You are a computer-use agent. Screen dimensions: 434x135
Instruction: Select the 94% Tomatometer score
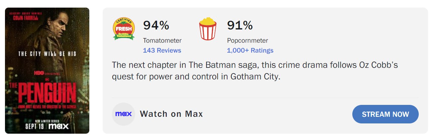tap(156, 25)
